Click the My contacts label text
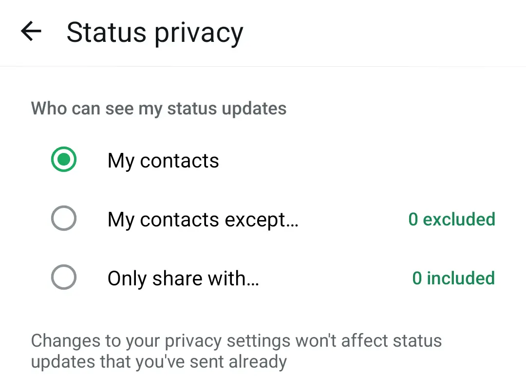 coord(163,160)
